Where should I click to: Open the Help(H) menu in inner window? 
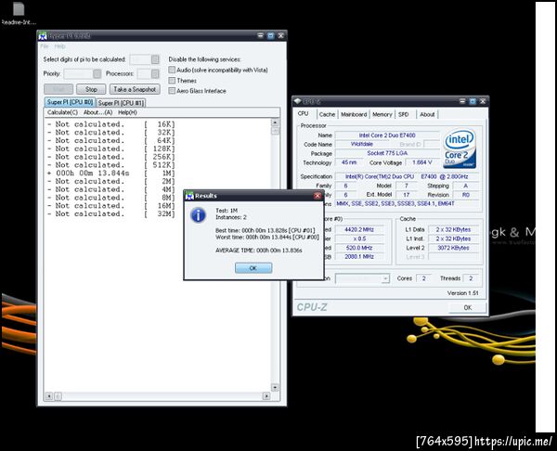click(127, 112)
